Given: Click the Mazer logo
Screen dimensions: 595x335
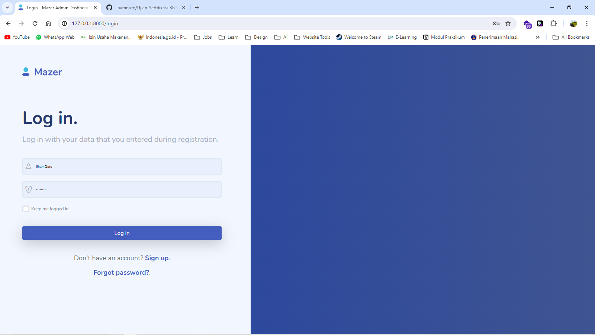Looking at the screenshot, I should 42,72.
